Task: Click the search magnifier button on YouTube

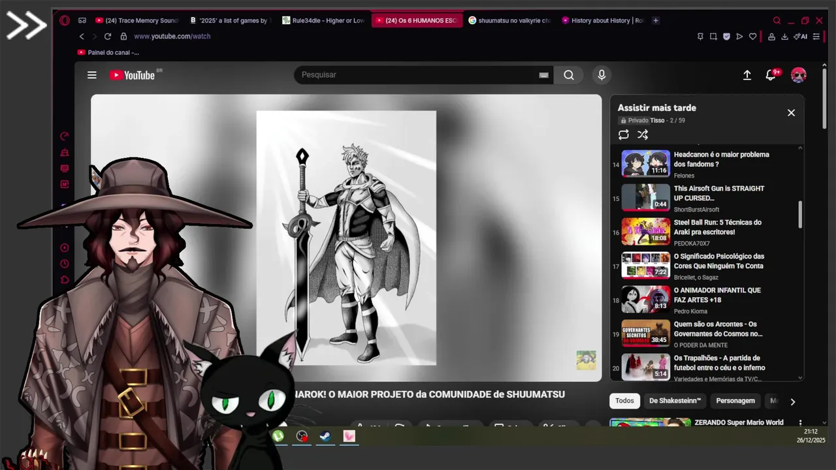Action: pyautogui.click(x=569, y=75)
